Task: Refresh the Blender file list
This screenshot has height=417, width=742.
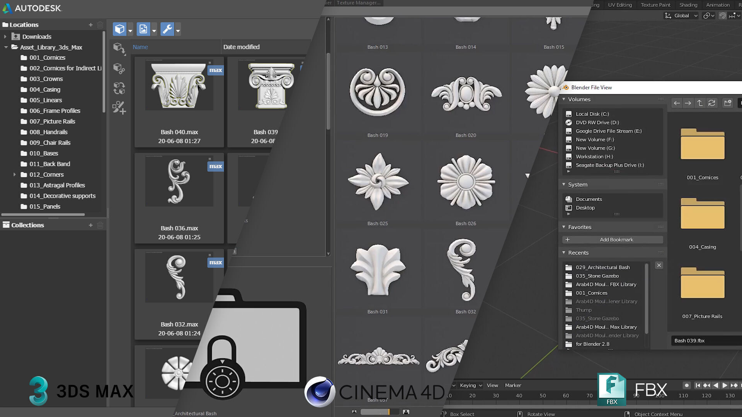Action: pos(712,103)
